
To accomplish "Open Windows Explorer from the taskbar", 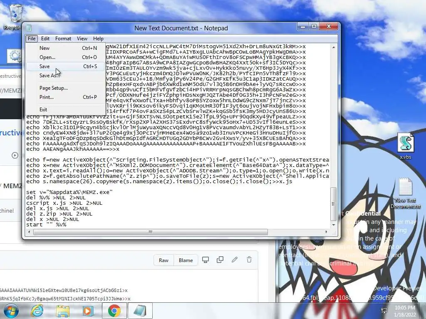I will (62, 311).
